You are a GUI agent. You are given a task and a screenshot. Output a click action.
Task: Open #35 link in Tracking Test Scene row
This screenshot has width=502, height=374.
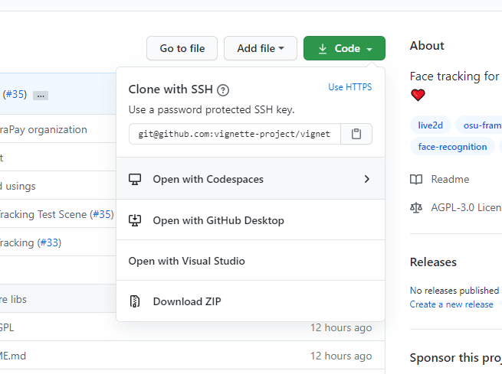click(x=102, y=214)
